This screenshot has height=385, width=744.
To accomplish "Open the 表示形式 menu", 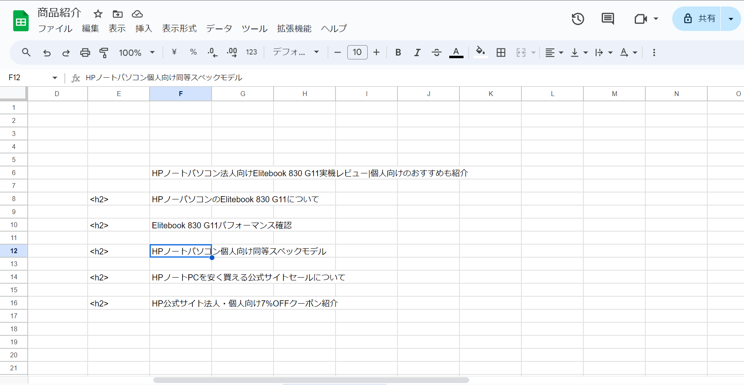I will 179,28.
